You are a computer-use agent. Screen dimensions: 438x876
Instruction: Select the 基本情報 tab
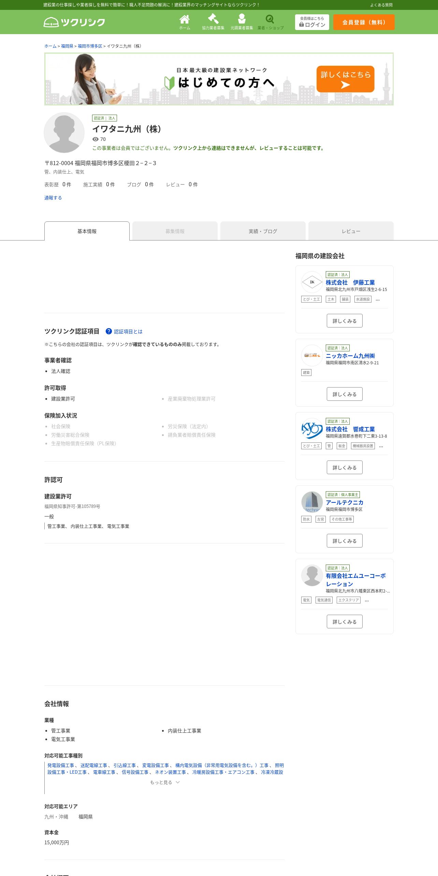(87, 231)
